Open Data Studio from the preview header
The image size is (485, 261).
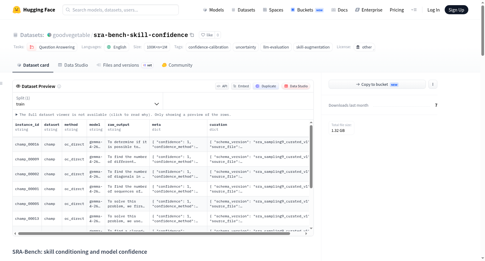pos(296,86)
